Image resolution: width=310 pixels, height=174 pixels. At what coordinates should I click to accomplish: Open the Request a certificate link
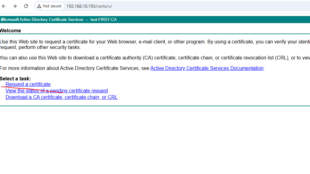[28, 84]
